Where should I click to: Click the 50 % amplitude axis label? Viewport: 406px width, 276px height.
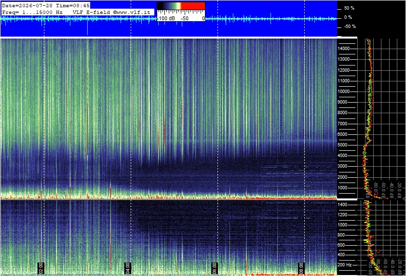349,8
